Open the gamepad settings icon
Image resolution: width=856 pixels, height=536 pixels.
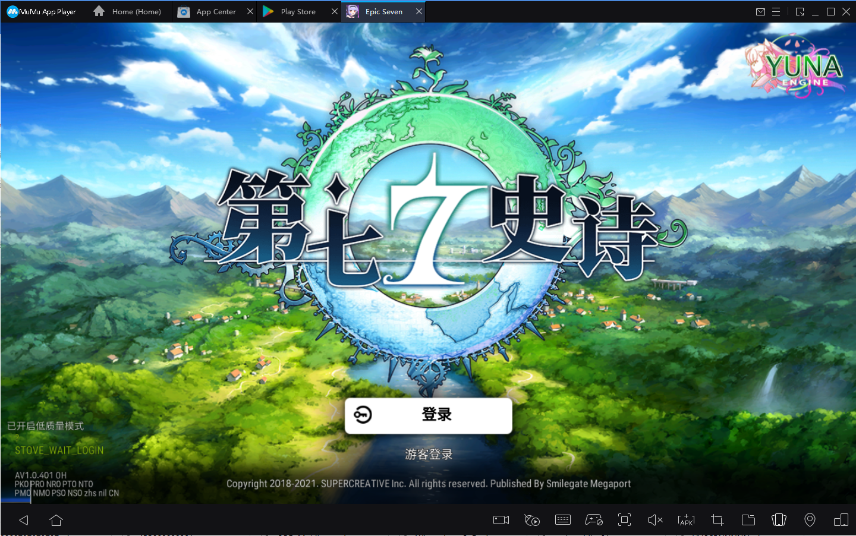(594, 520)
